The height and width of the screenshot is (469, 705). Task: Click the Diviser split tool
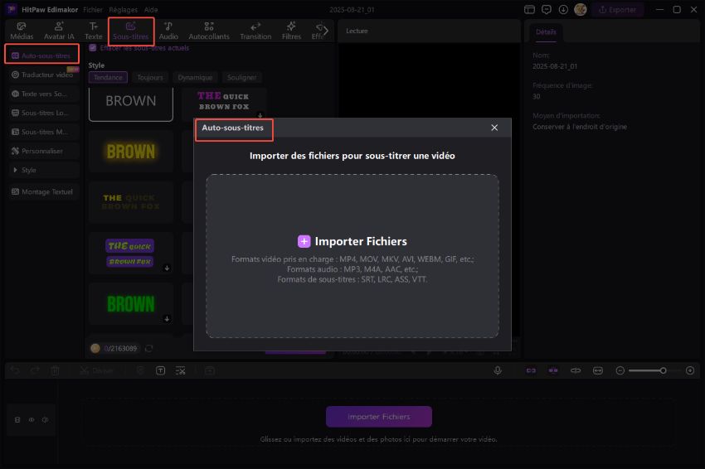pos(96,370)
